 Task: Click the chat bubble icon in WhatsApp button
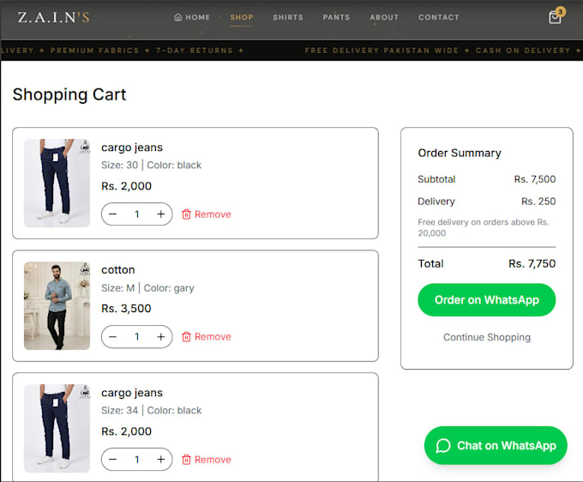tap(443, 446)
